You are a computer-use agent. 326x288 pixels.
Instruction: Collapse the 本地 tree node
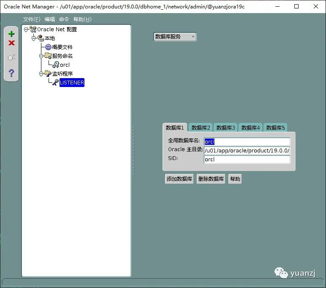[x=34, y=38]
